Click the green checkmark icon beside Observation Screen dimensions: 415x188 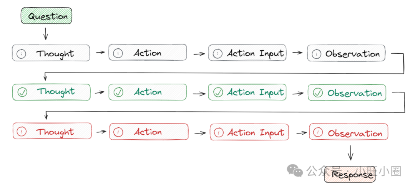pos(318,93)
